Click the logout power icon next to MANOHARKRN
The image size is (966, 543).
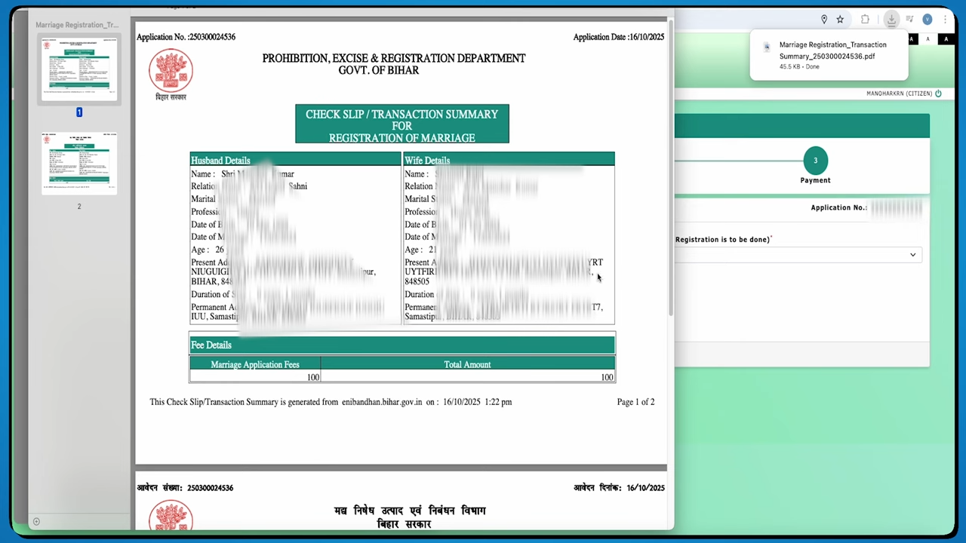point(938,94)
